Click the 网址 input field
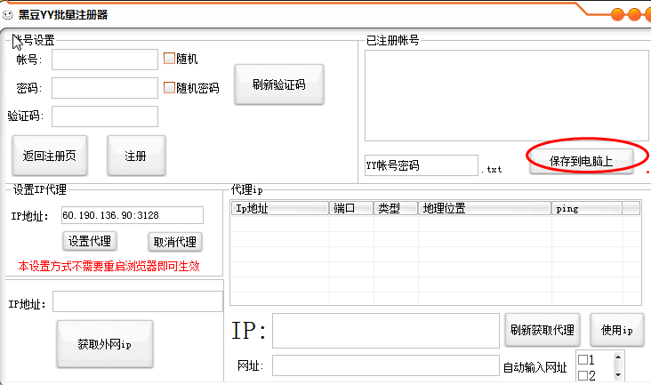 tap(386, 365)
